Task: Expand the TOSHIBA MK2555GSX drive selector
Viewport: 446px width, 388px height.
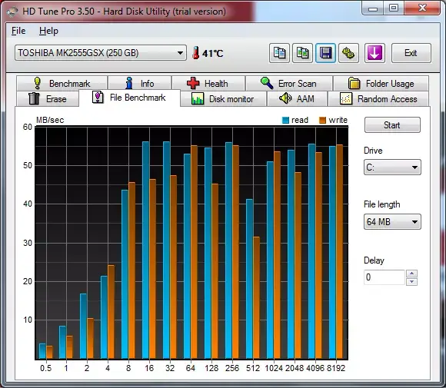Action: point(101,53)
